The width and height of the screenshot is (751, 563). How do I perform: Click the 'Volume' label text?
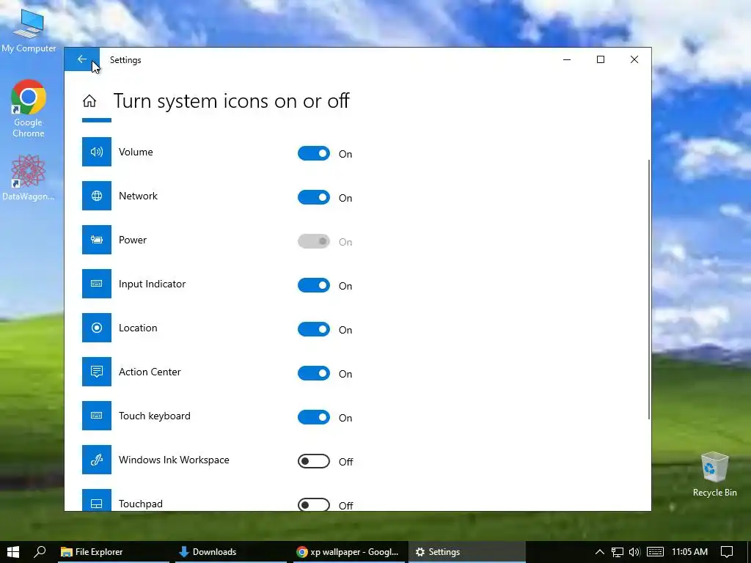[x=136, y=152]
